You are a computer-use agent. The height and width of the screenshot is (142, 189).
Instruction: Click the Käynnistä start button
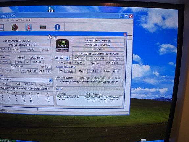click(x=8, y=141)
